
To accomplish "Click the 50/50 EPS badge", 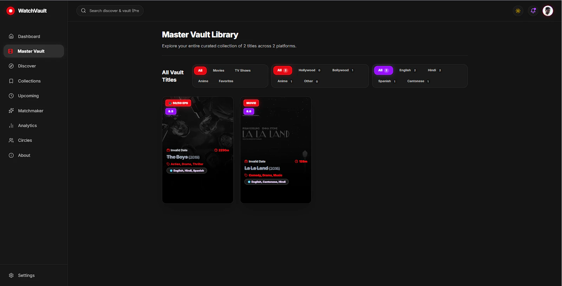I will 178,103.
